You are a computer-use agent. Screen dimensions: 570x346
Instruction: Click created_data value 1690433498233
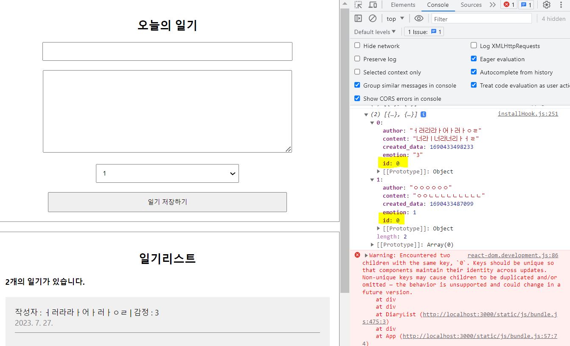(x=452, y=147)
